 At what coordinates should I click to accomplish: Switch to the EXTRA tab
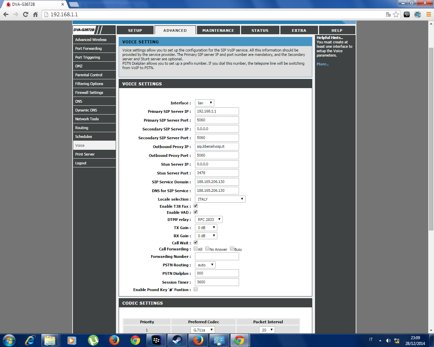point(299,30)
